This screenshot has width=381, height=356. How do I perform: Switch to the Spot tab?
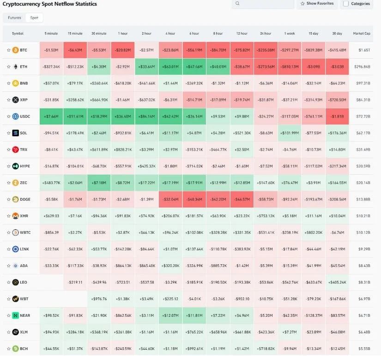click(x=34, y=18)
